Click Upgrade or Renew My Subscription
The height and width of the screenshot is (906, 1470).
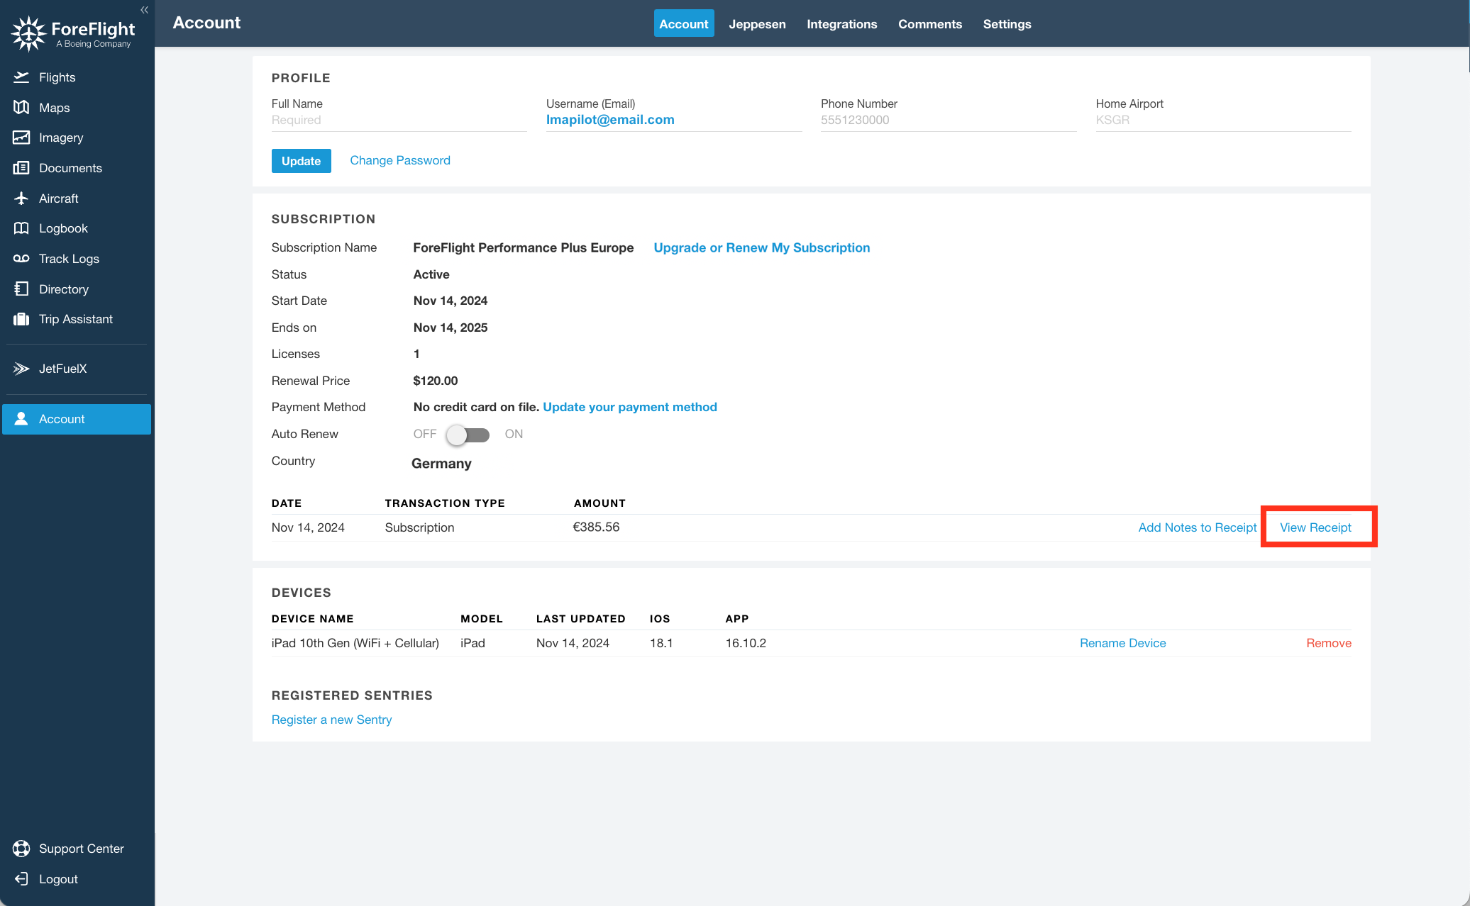(x=761, y=247)
